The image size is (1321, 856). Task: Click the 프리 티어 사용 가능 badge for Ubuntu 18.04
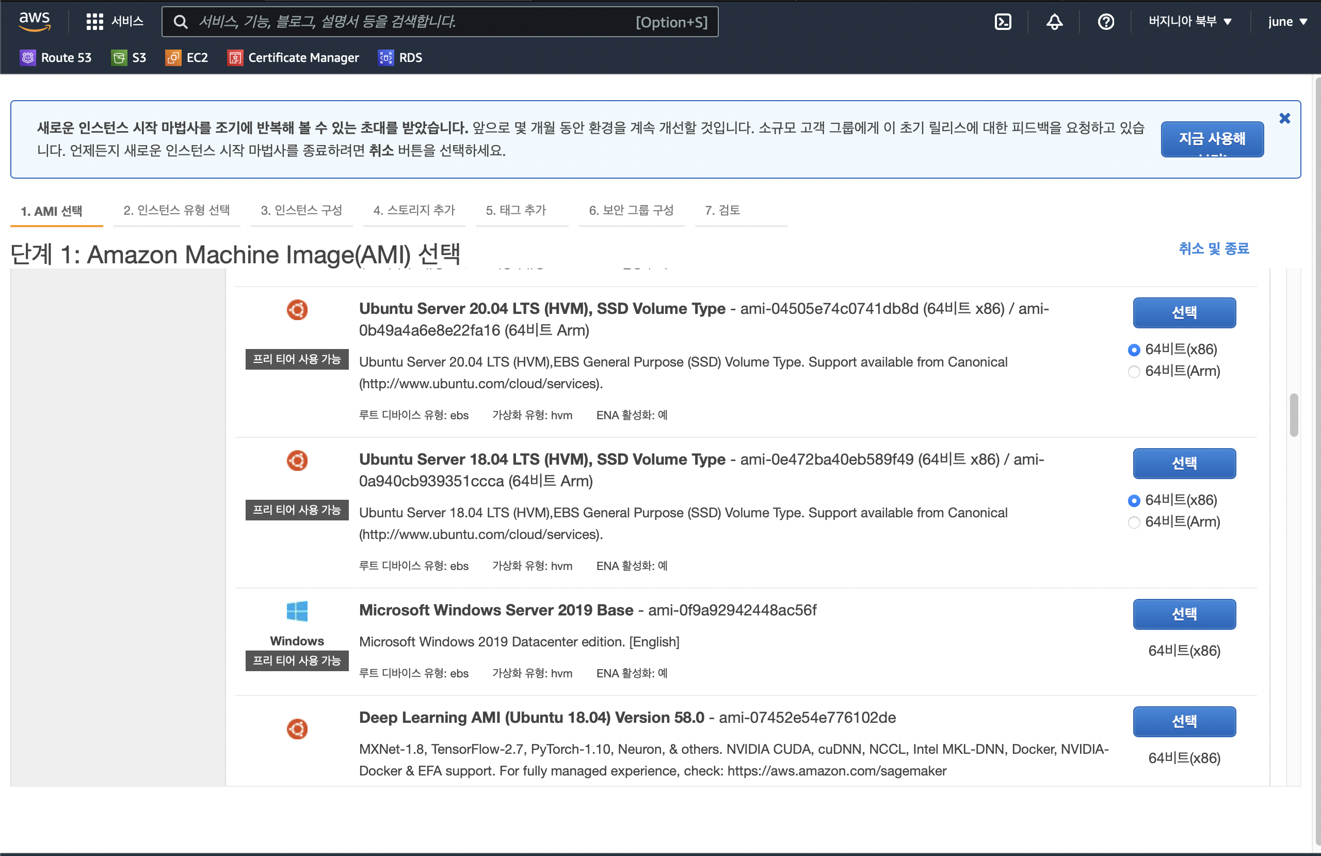tap(297, 510)
